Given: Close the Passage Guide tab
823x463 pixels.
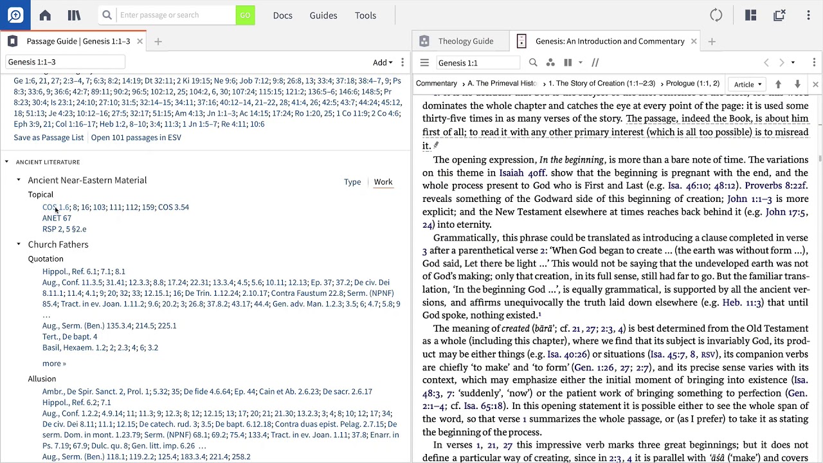Looking at the screenshot, I should (140, 41).
